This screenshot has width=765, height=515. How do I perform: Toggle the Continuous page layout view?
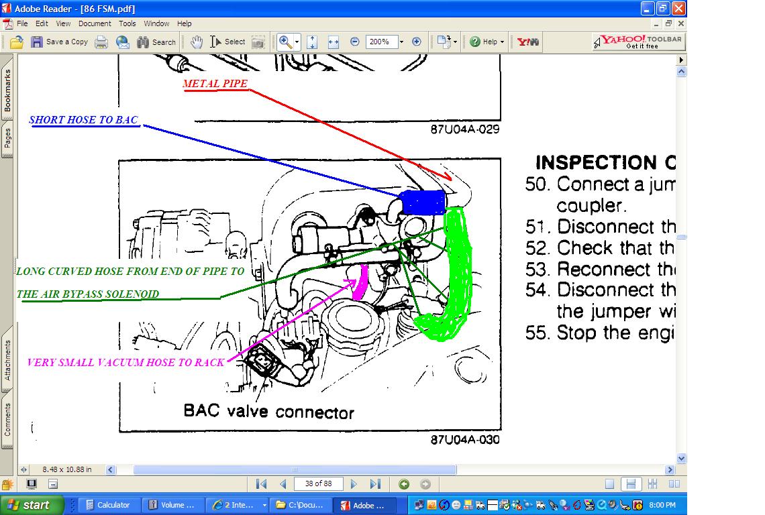pos(631,483)
